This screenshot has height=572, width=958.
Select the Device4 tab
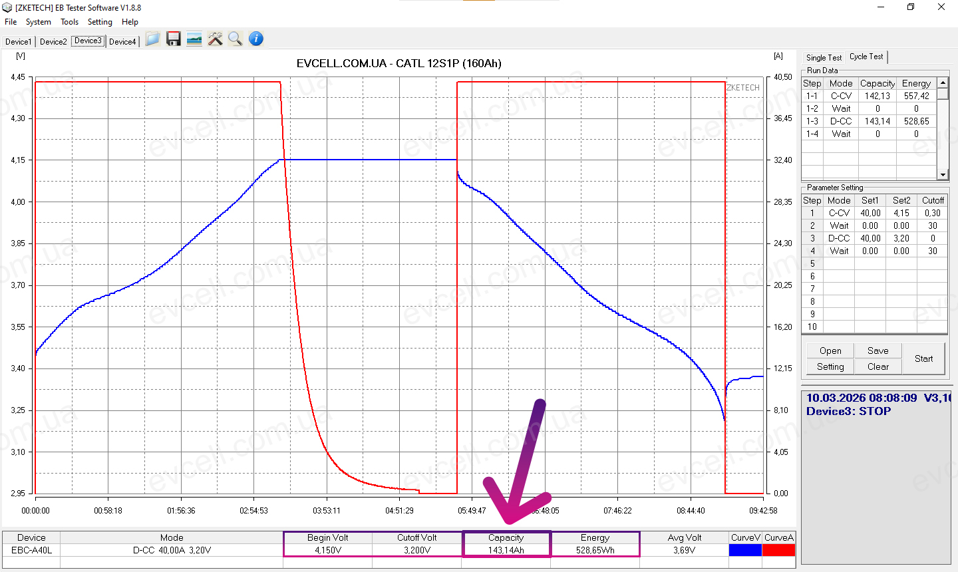[122, 41]
